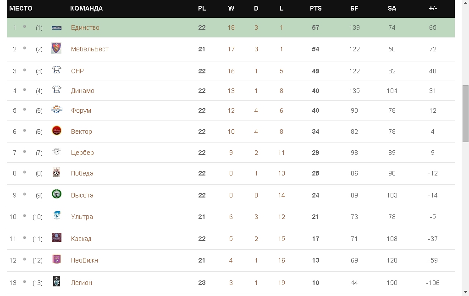The image size is (469, 296).
Task: Click the Форум team logo
Action: (56, 110)
